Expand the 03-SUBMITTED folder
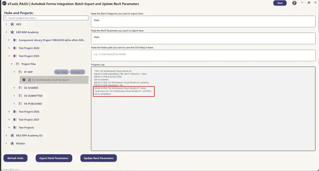319x171 pixels. (x=14, y=96)
